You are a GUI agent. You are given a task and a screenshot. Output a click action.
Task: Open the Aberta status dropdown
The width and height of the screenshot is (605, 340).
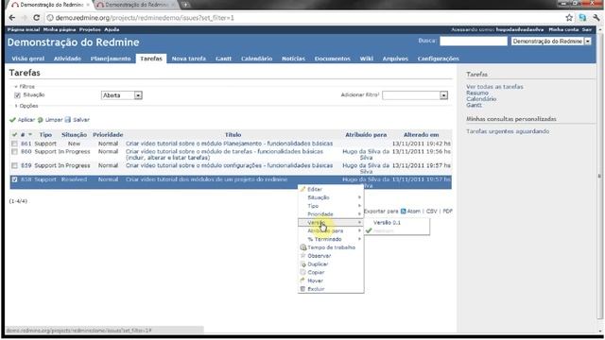coord(122,95)
